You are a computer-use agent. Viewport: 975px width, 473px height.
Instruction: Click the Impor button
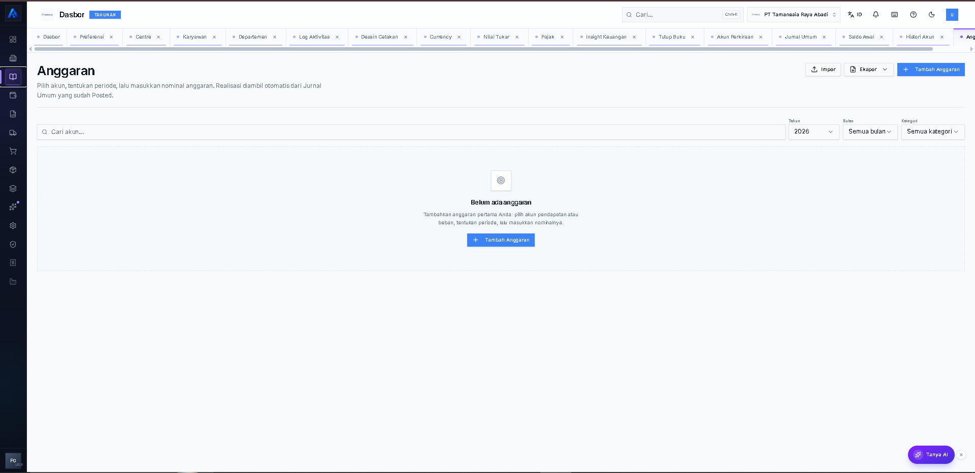pos(823,70)
